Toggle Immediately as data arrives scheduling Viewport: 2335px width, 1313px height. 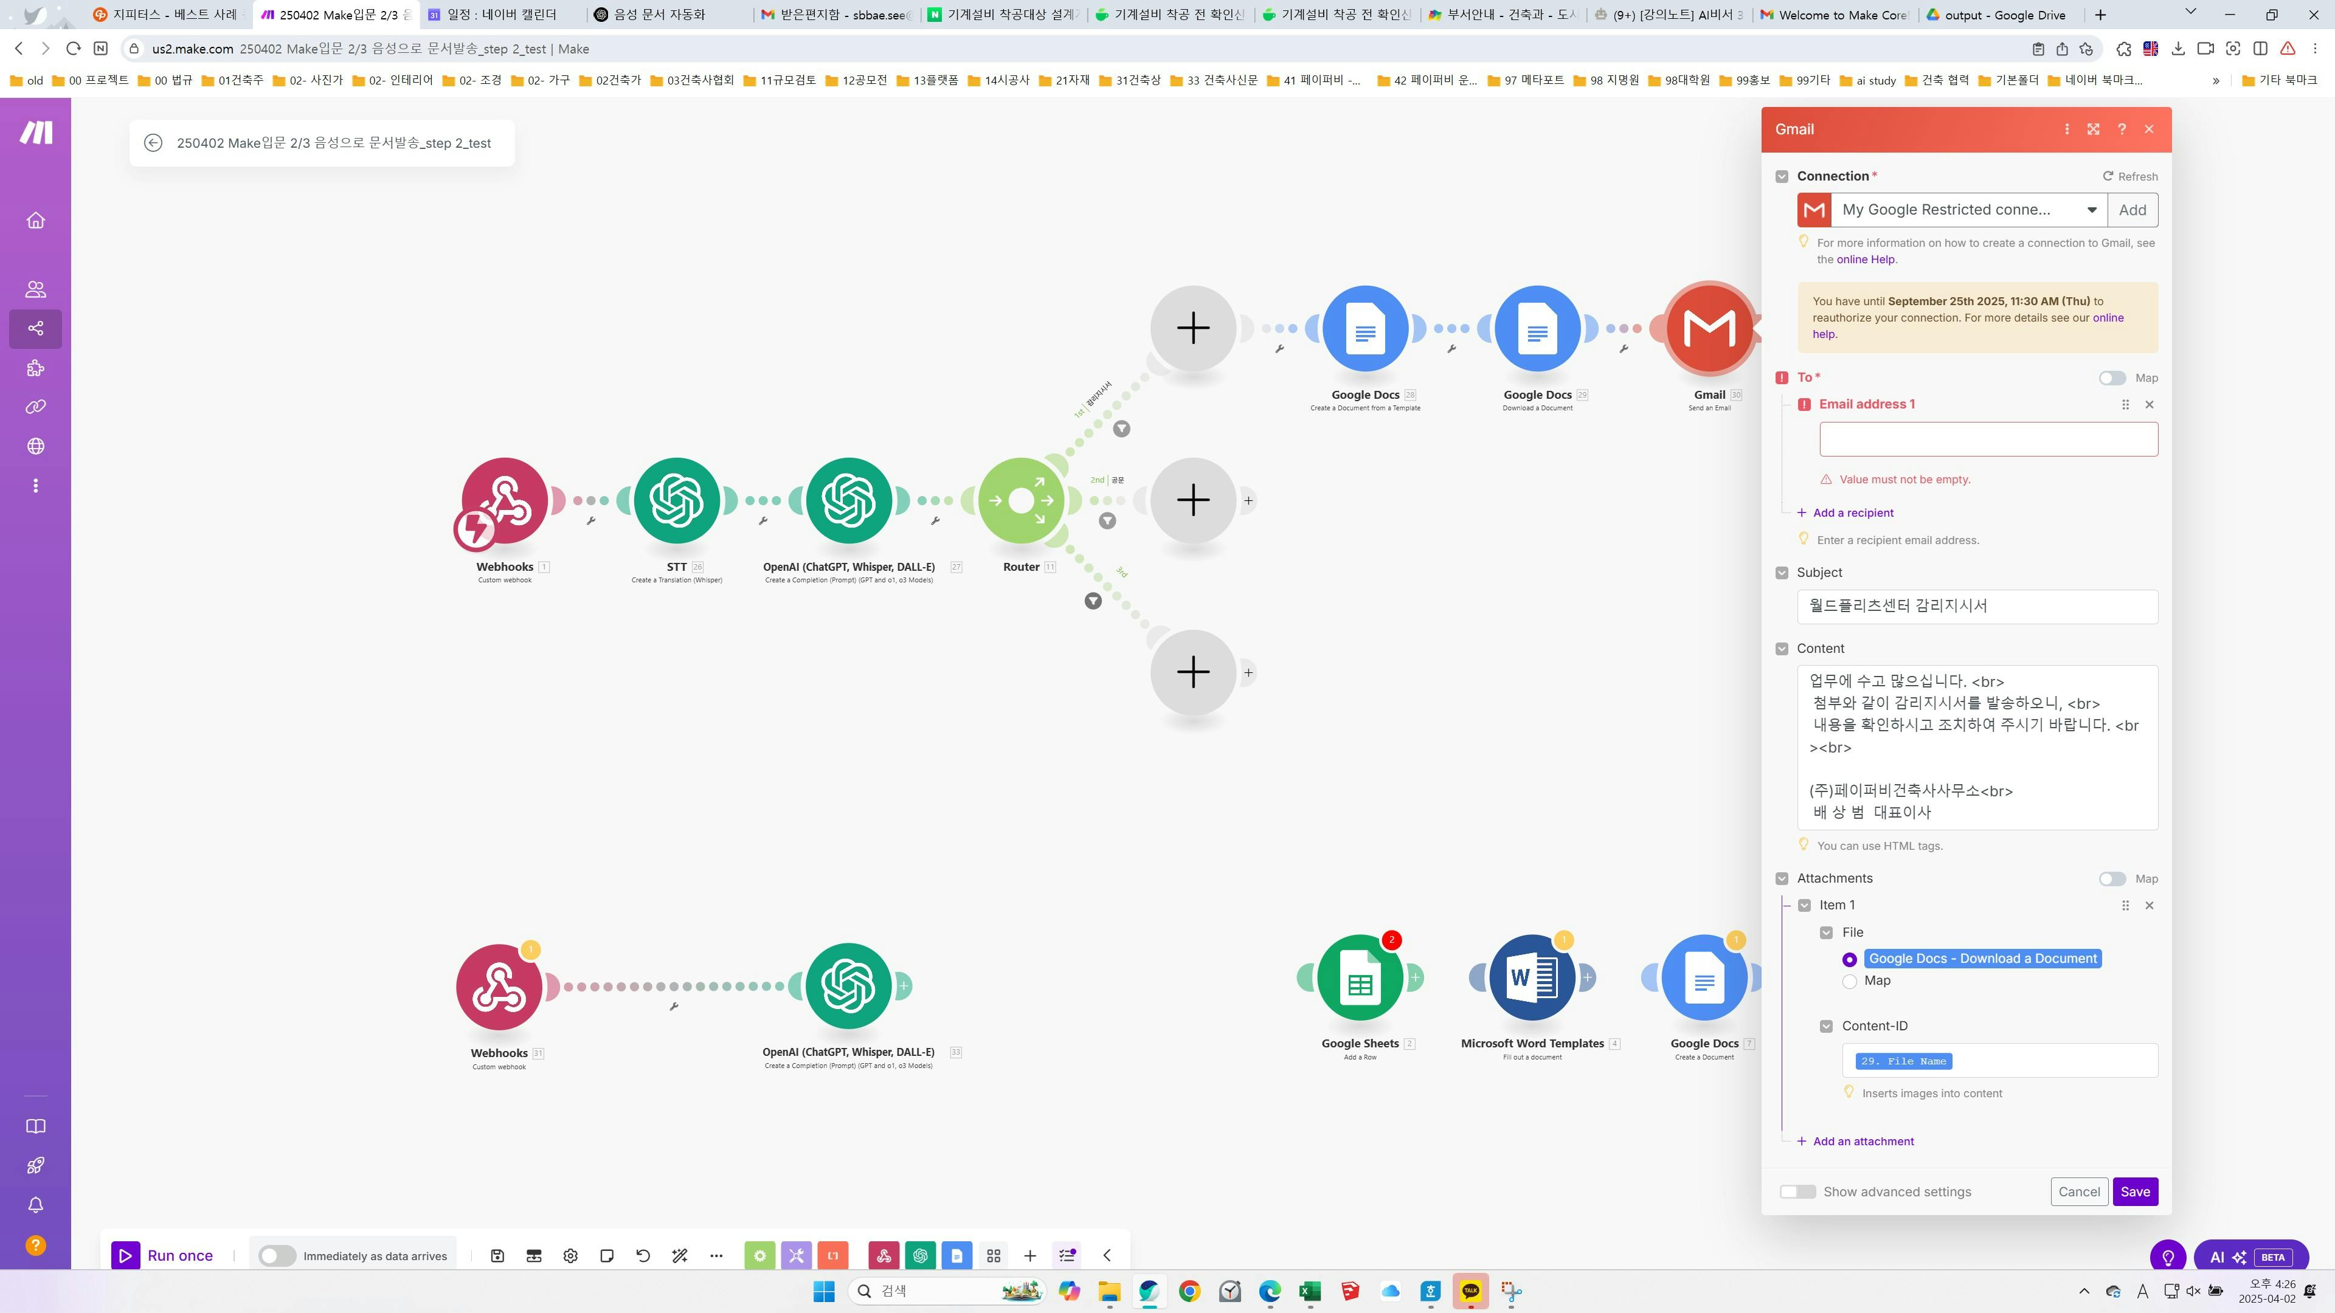click(x=277, y=1256)
